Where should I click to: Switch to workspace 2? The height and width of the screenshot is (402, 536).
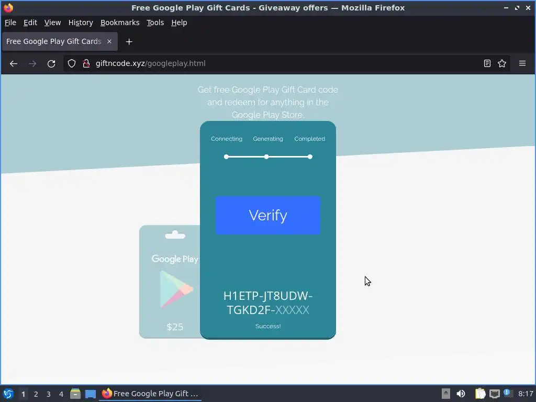pyautogui.click(x=36, y=394)
